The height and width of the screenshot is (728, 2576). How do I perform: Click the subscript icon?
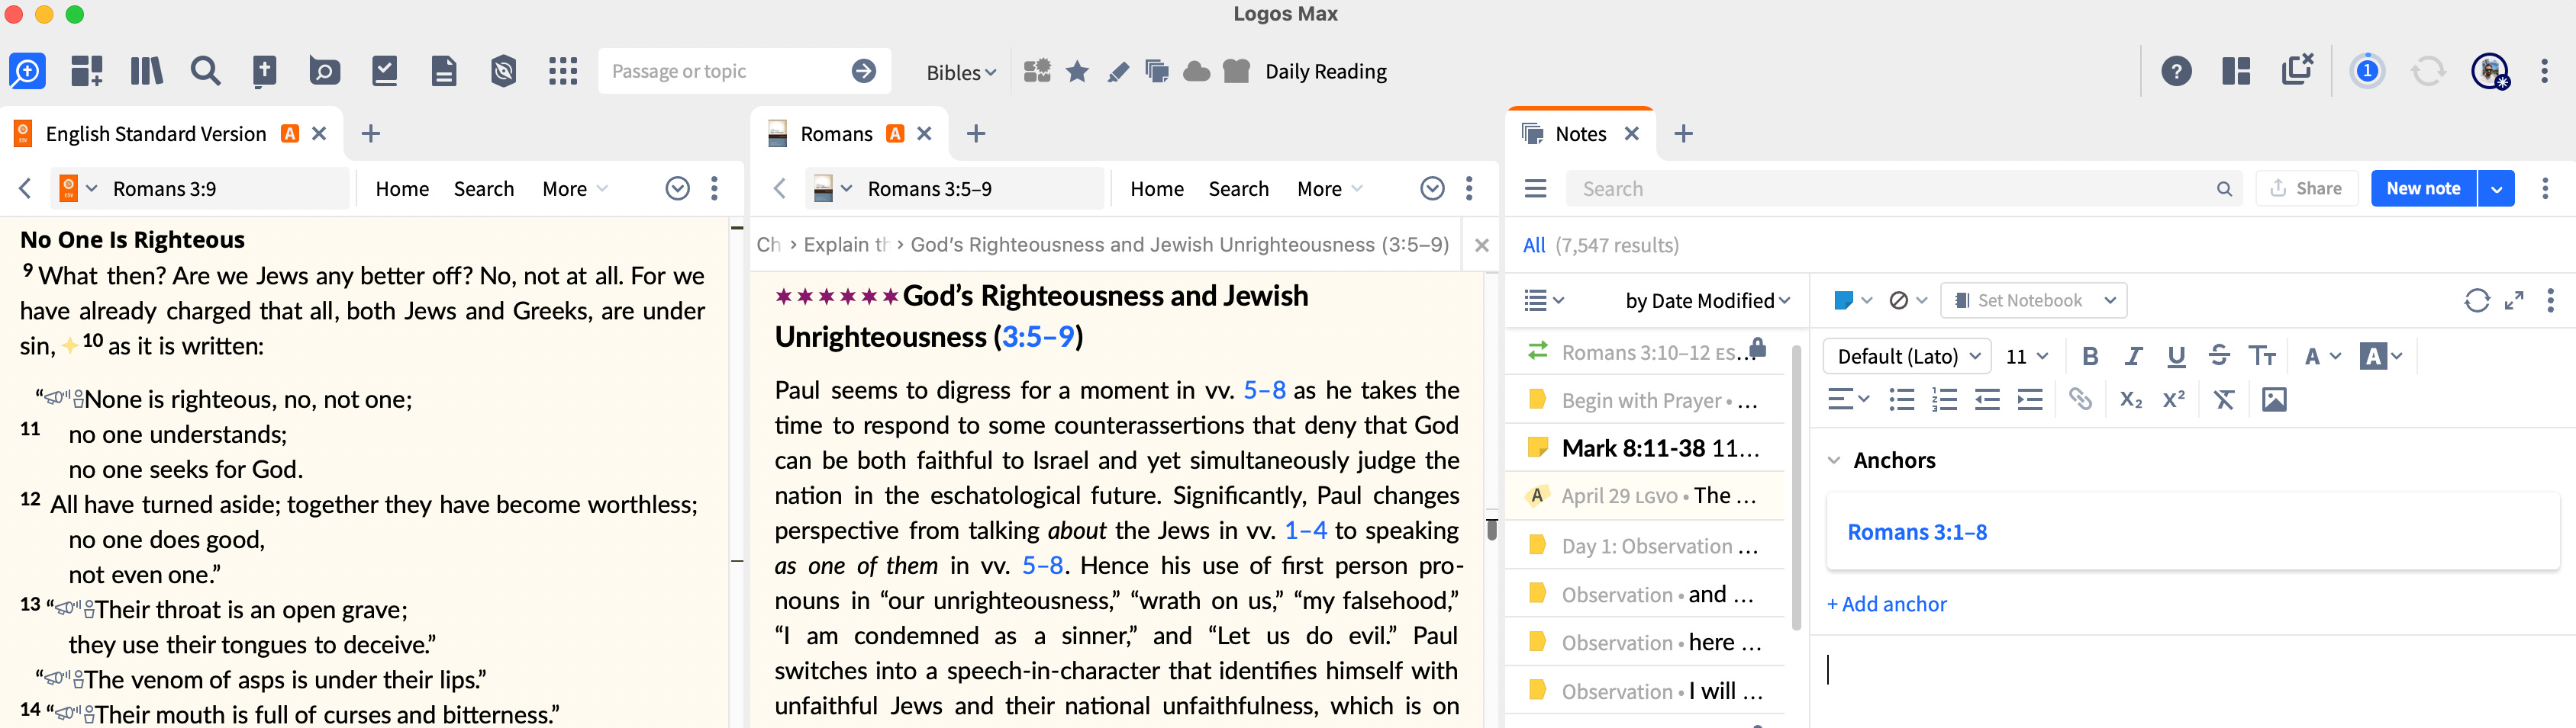pos(2131,400)
